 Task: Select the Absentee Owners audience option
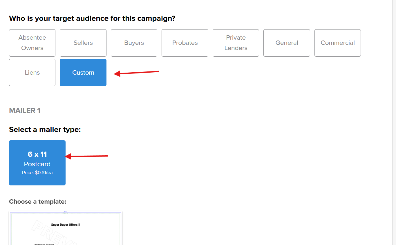[x=32, y=43]
